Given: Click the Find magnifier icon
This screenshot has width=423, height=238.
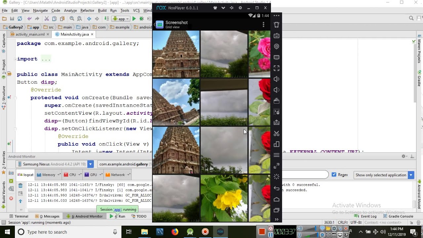Looking at the screenshot, I should pos(72,19).
